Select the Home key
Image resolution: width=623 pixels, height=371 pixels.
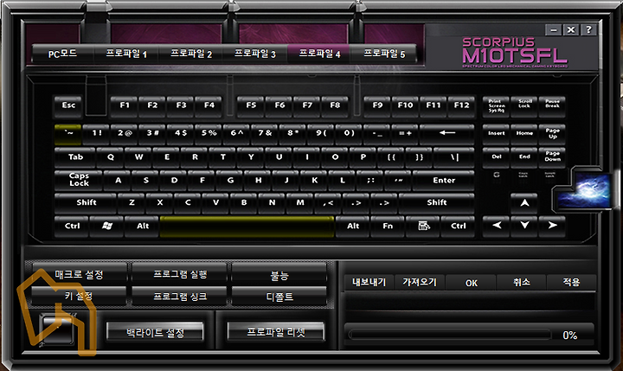(x=524, y=134)
